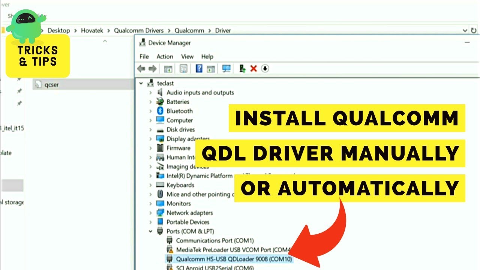480x270 pixels.
Task: Open the View menu in Device Manager
Action: [x=187, y=56]
